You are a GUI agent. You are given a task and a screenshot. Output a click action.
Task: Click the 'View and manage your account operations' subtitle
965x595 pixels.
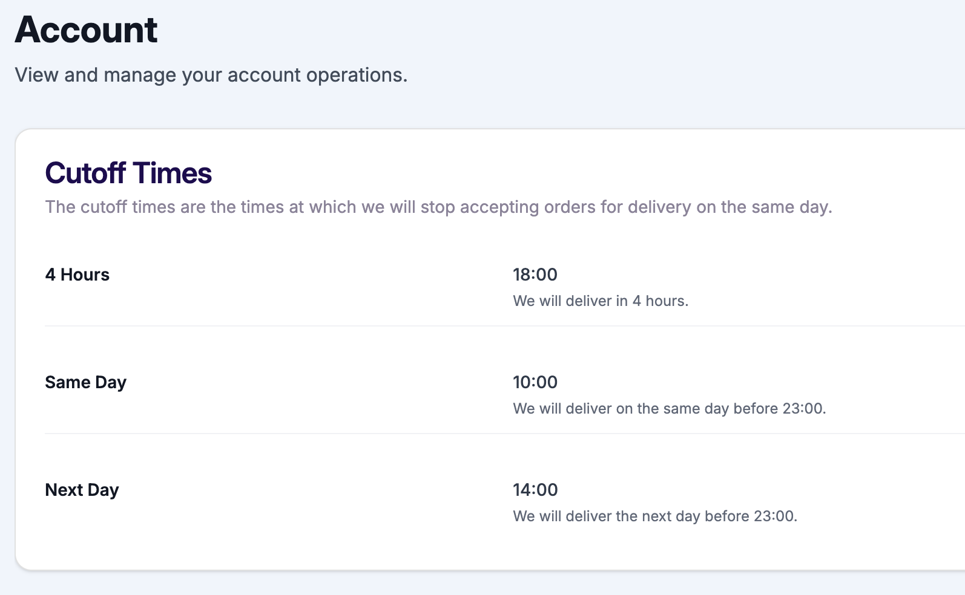pos(211,75)
